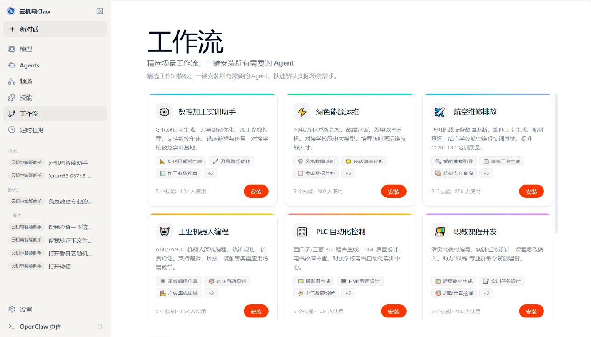
Task: Go to the 定时任务 sidebar item
Action: click(32, 130)
